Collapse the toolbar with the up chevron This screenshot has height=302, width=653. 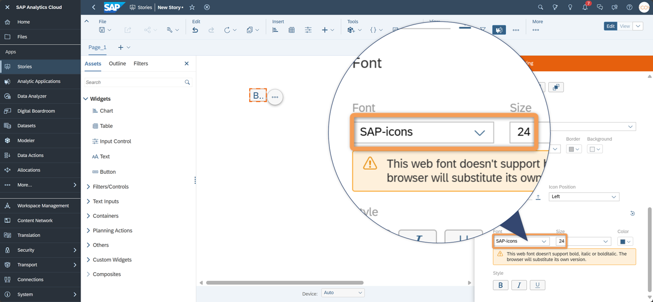tap(86, 21)
